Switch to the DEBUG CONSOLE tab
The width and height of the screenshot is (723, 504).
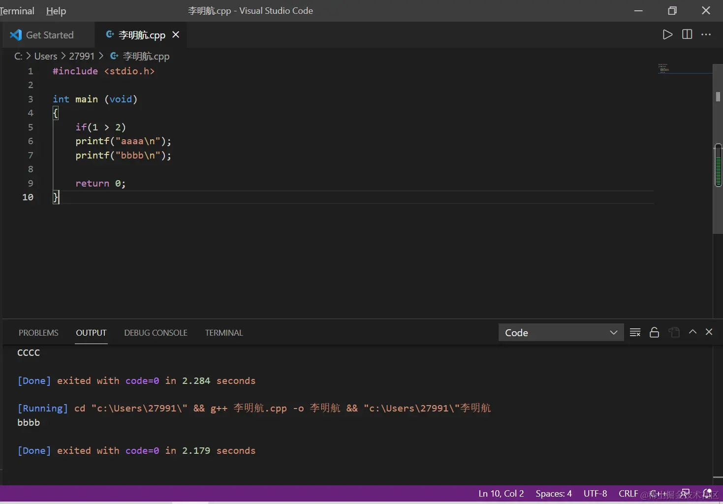(156, 333)
